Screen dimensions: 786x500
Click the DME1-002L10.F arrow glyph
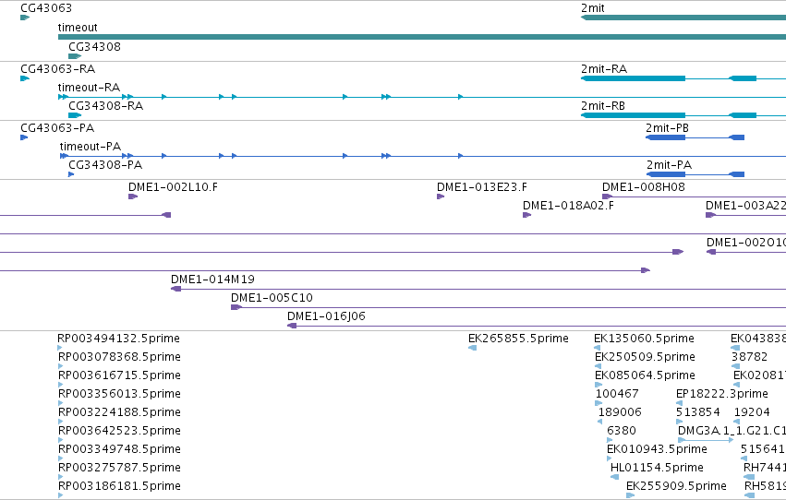click(x=133, y=196)
